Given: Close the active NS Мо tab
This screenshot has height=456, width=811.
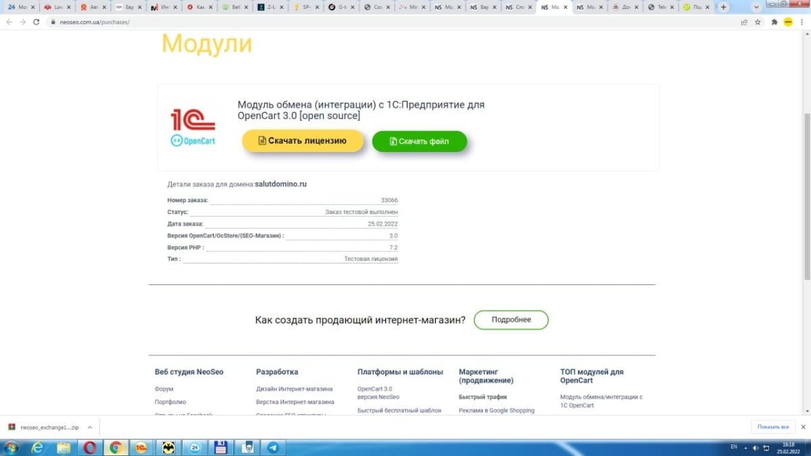Looking at the screenshot, I should coord(565,7).
